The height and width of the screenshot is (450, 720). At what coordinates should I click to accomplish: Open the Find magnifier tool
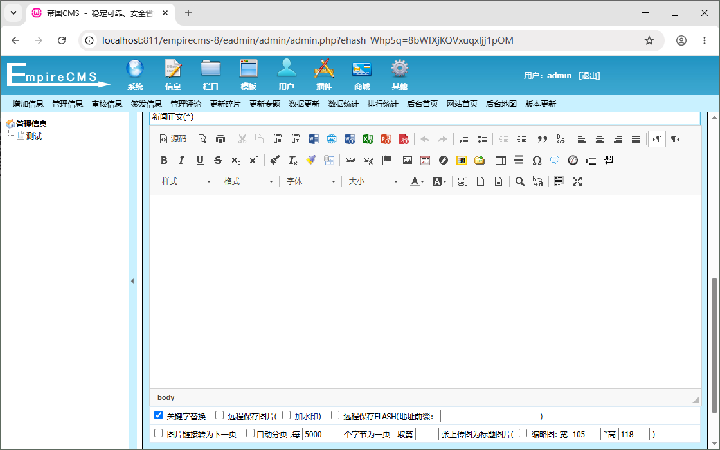coord(520,181)
